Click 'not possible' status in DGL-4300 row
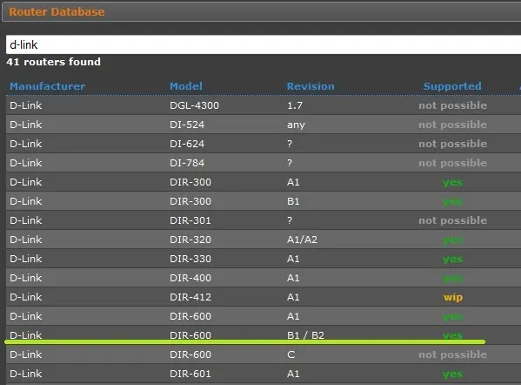Viewport: 521px width, 385px height. pyautogui.click(x=453, y=105)
